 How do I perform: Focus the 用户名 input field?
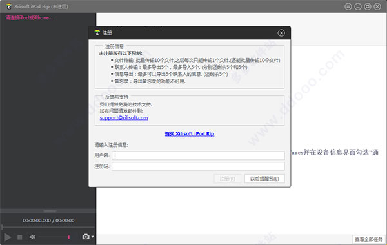pos(198,155)
